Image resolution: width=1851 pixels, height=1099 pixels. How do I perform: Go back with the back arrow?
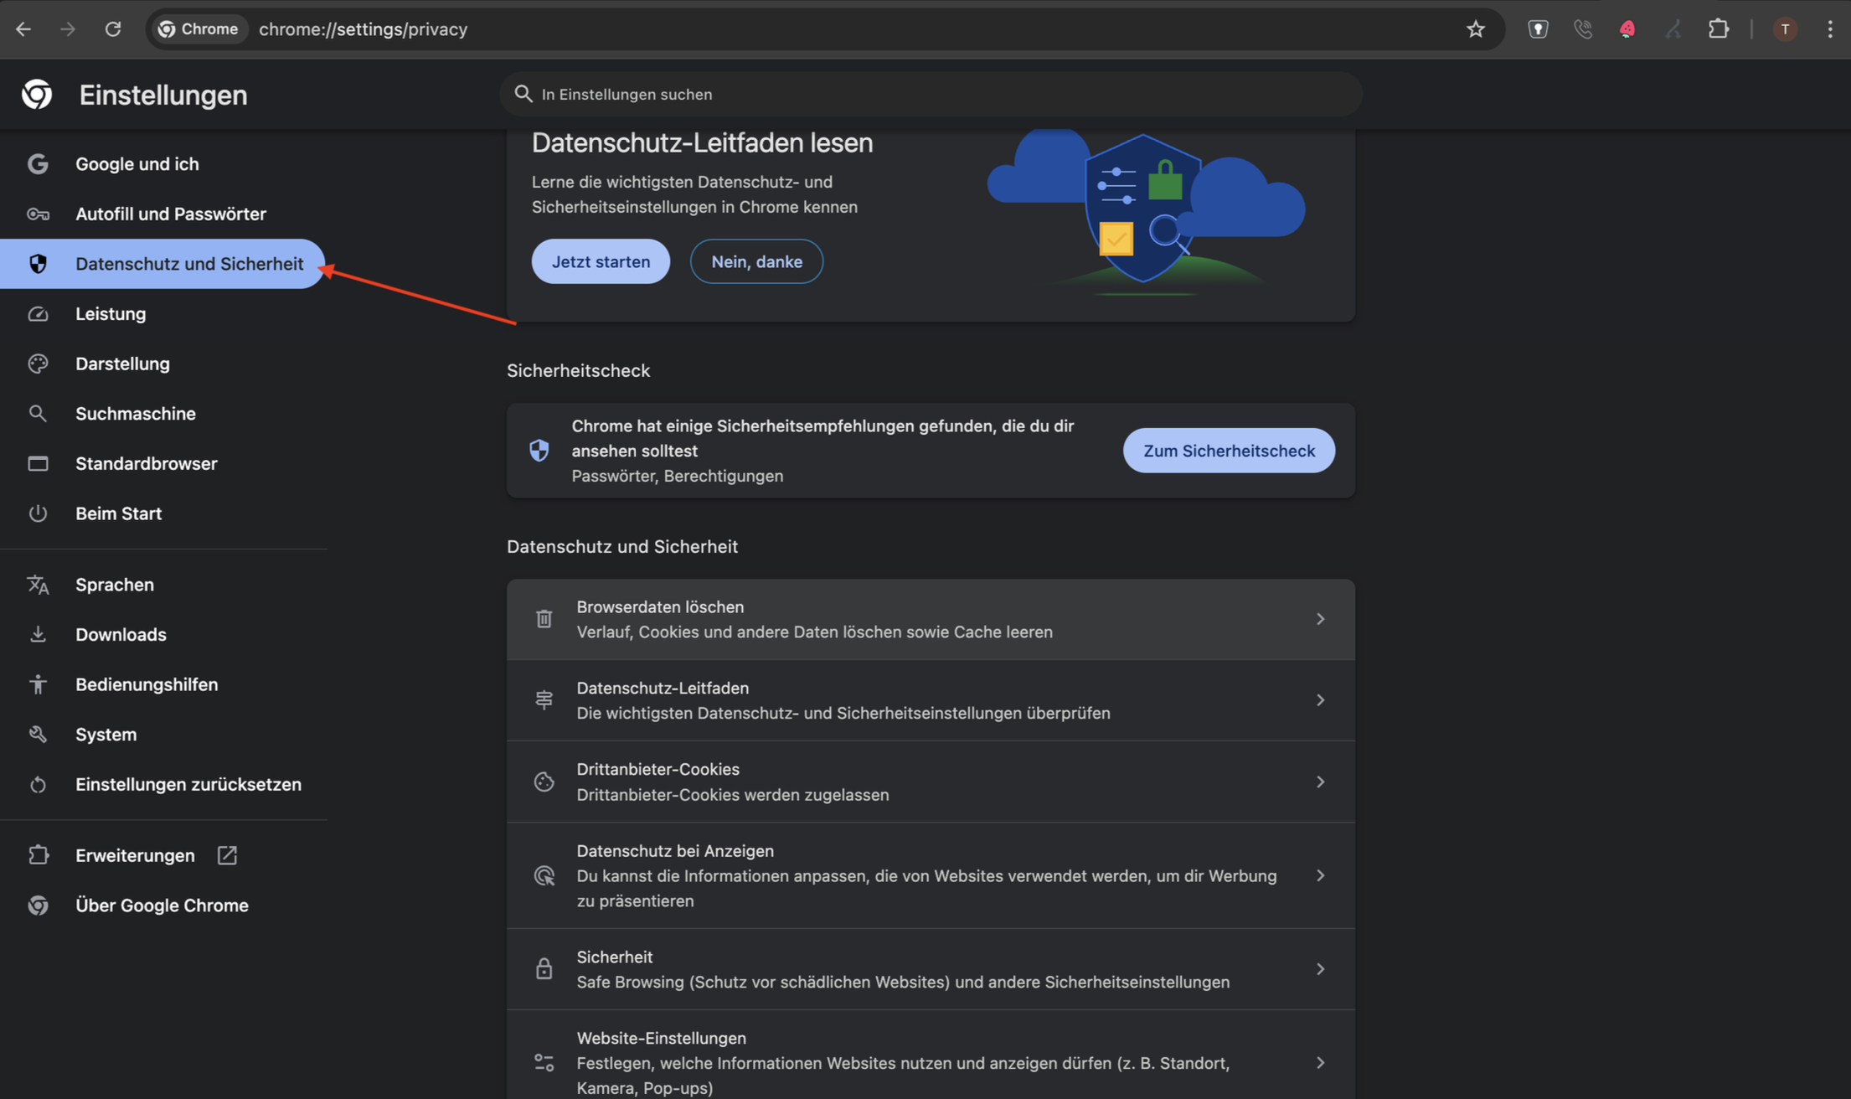click(23, 29)
